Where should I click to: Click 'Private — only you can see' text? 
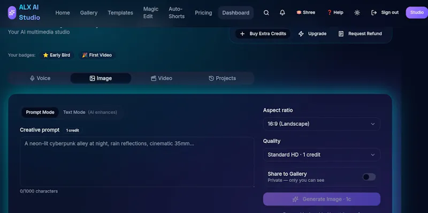tap(296, 180)
